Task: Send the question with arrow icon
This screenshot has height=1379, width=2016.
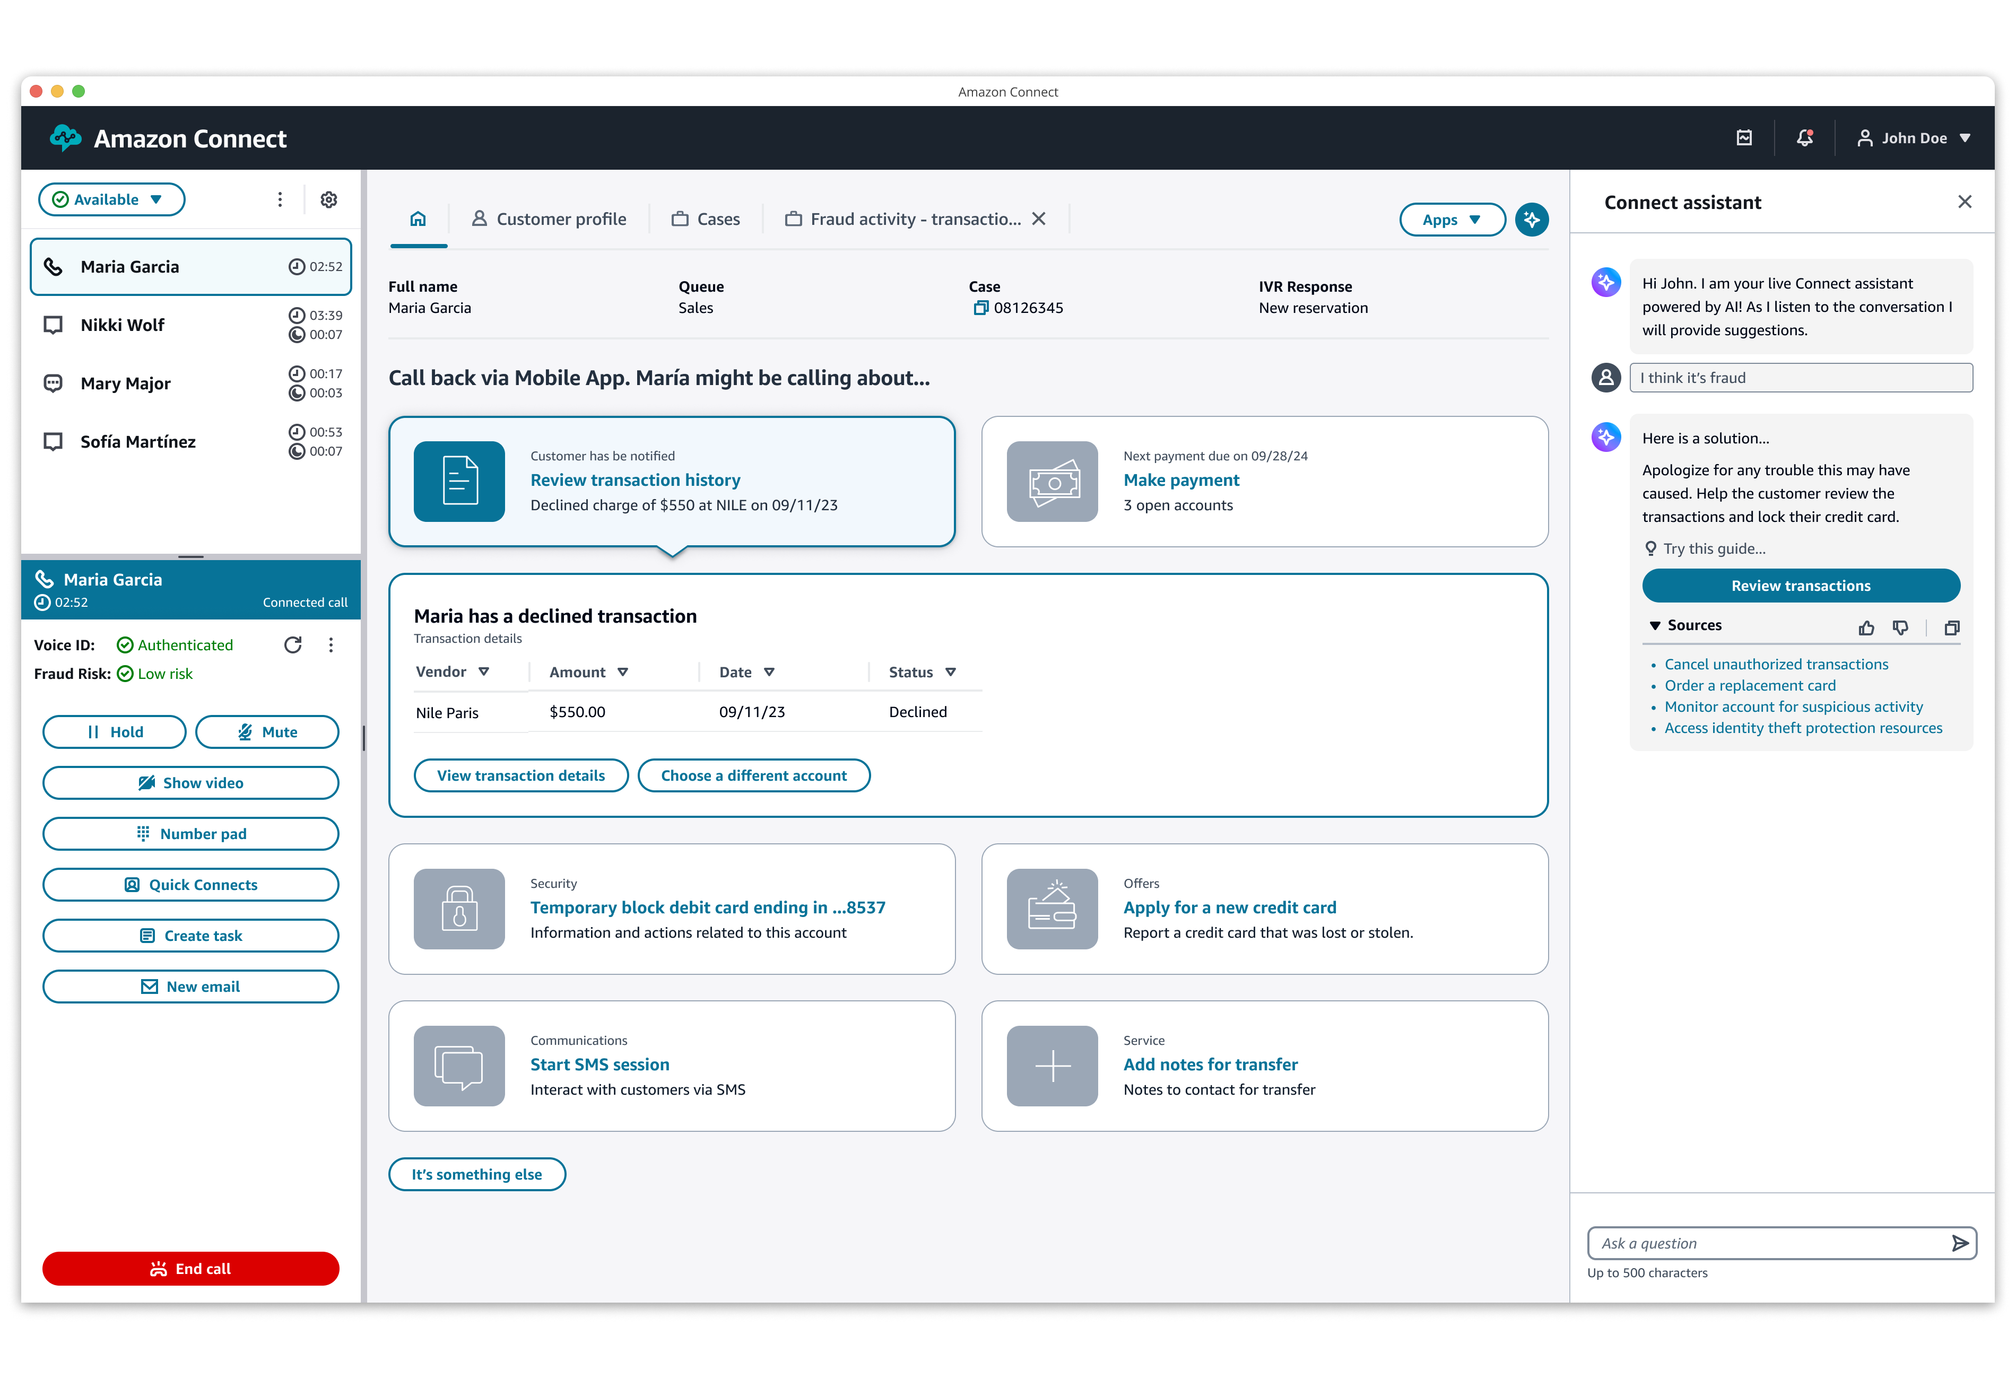Action: 1959,1243
